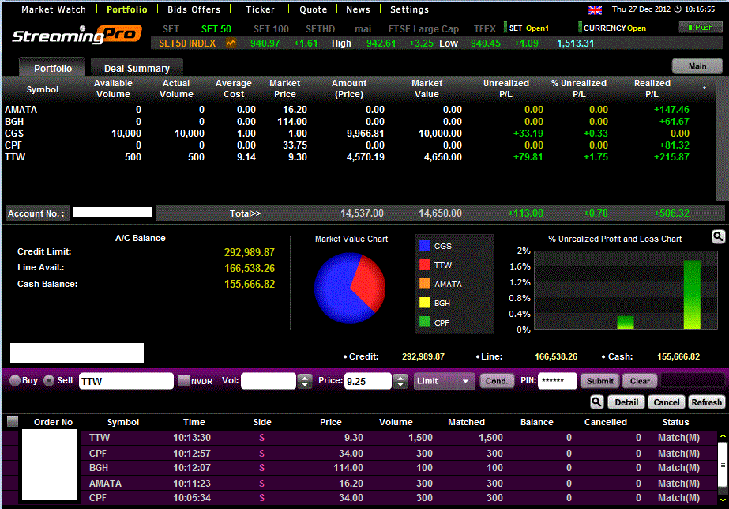Screen dimensions: 729x509
Task: Click the blue CGS legend swatch
Action: (x=426, y=246)
